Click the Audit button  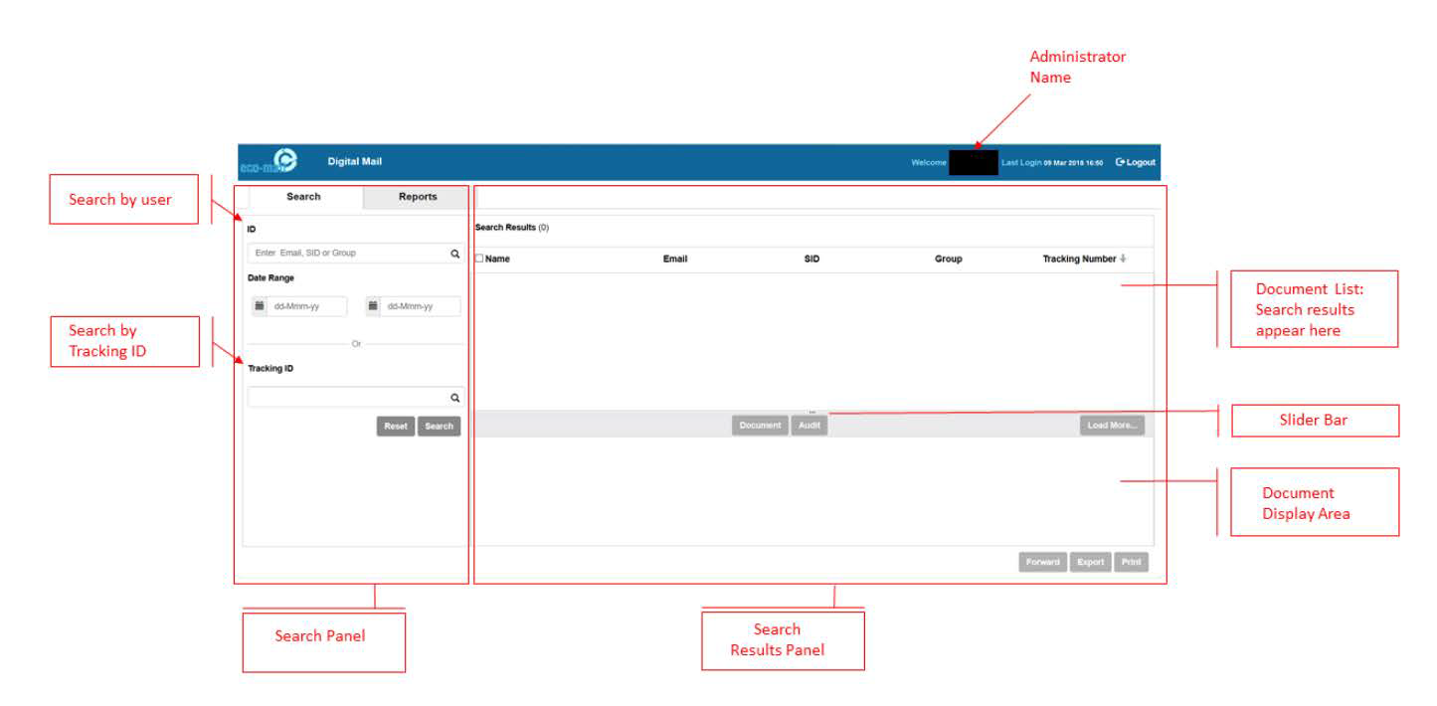pyautogui.click(x=809, y=426)
